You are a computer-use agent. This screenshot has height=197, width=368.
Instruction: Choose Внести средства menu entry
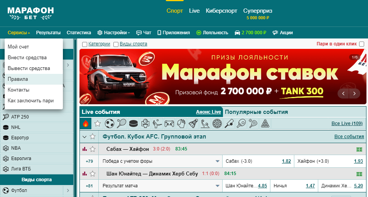click(34, 58)
